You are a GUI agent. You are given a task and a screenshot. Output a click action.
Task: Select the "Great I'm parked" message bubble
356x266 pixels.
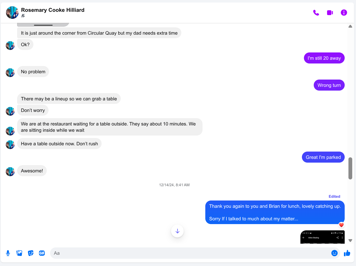[323, 157]
